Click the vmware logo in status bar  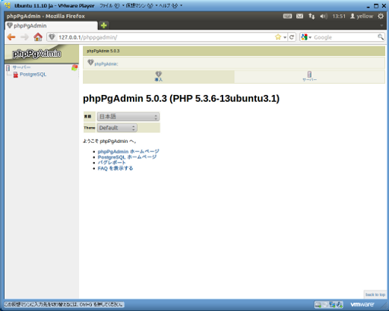(362, 304)
